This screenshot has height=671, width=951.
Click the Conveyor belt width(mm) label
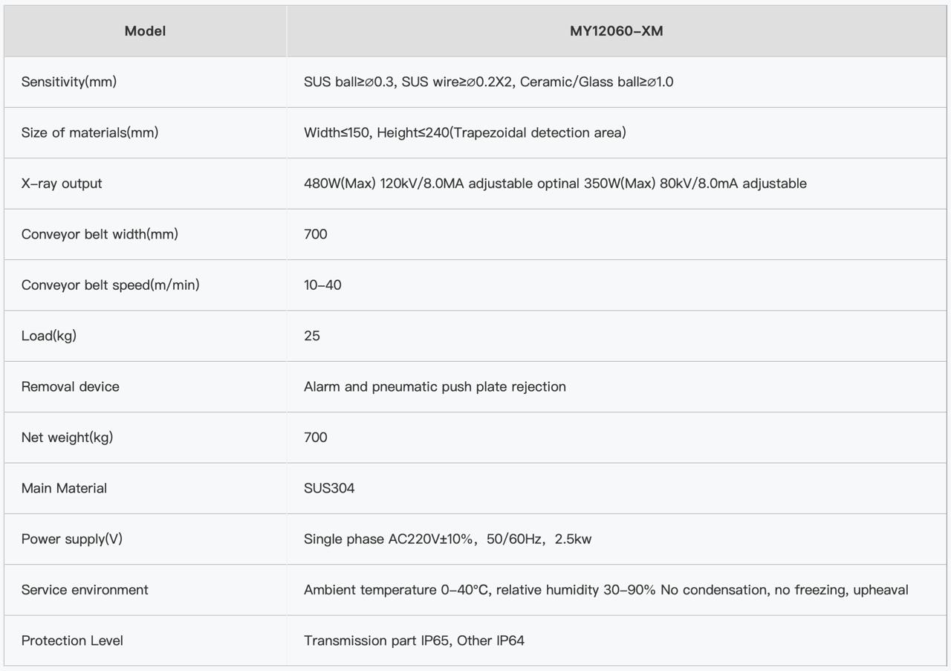click(100, 234)
